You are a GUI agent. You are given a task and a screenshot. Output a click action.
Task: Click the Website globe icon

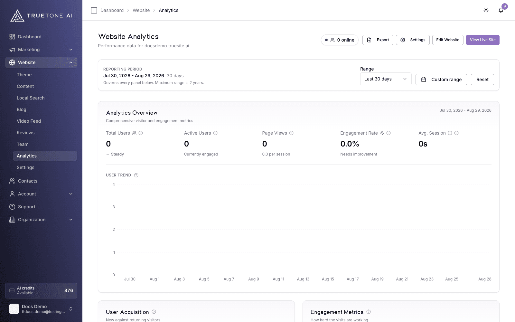point(12,62)
